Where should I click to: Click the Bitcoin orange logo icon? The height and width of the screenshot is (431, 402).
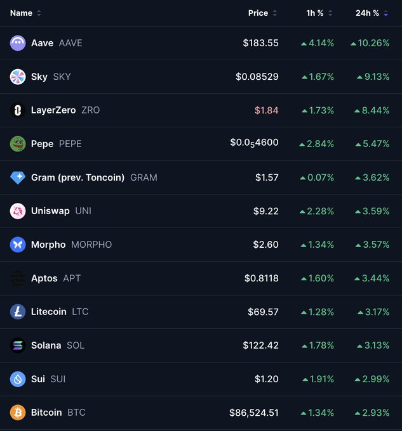coord(18,413)
